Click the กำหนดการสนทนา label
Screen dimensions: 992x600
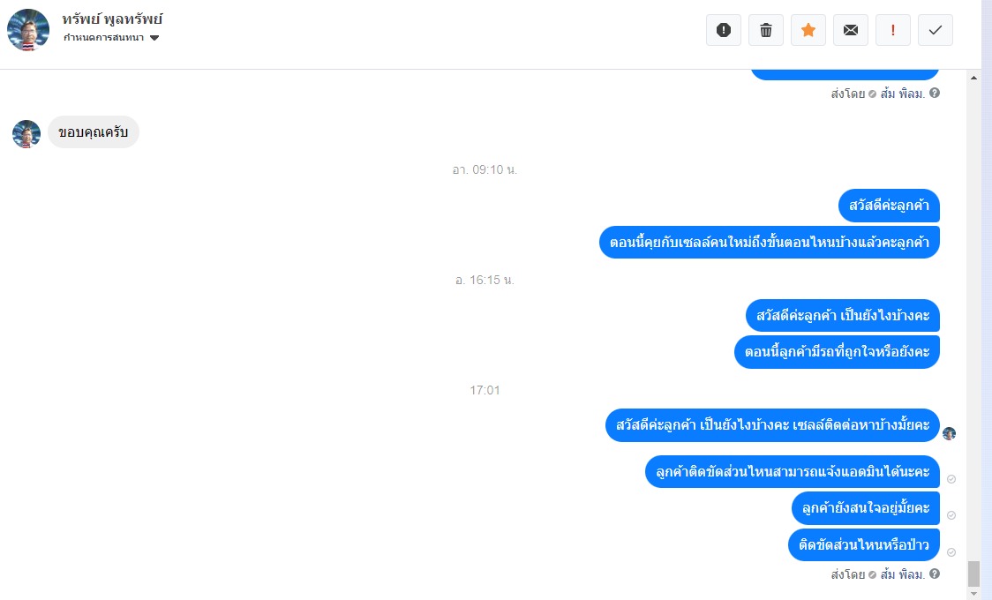coord(103,37)
